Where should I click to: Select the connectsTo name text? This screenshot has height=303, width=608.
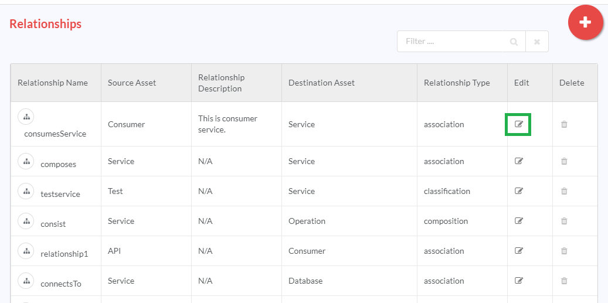pyautogui.click(x=61, y=284)
